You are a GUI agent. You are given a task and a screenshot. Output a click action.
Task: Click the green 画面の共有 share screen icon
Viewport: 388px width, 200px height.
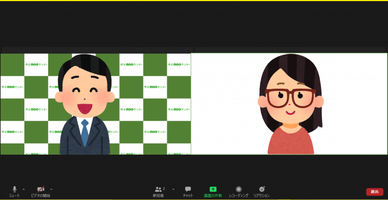[213, 189]
